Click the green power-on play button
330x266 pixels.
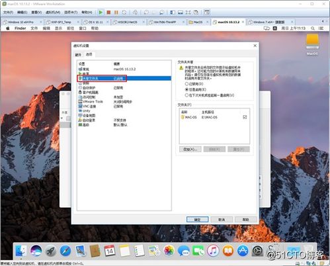101,13
